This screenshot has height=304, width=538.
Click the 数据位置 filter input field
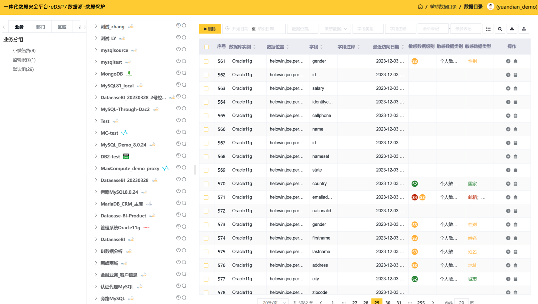click(x=302, y=29)
